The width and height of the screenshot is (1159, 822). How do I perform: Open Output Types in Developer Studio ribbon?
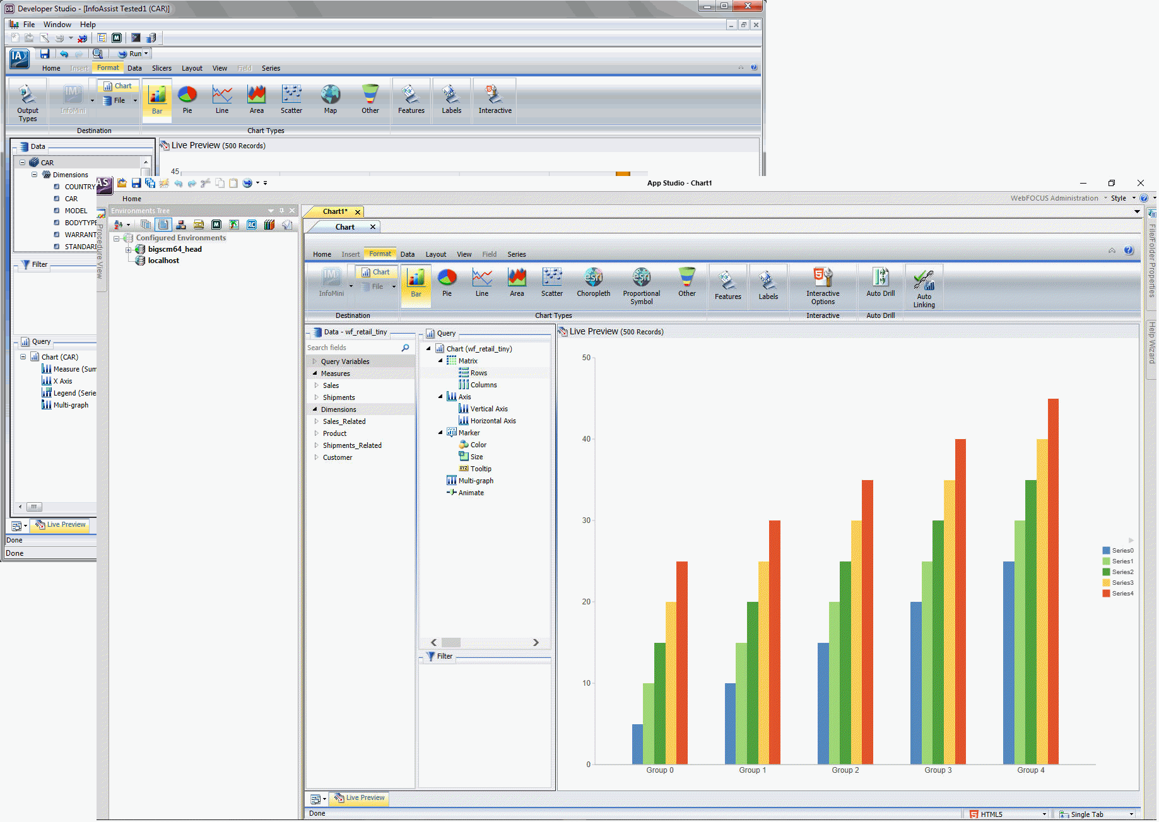[x=27, y=101]
